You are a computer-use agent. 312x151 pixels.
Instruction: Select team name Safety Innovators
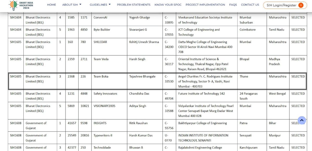105,94
